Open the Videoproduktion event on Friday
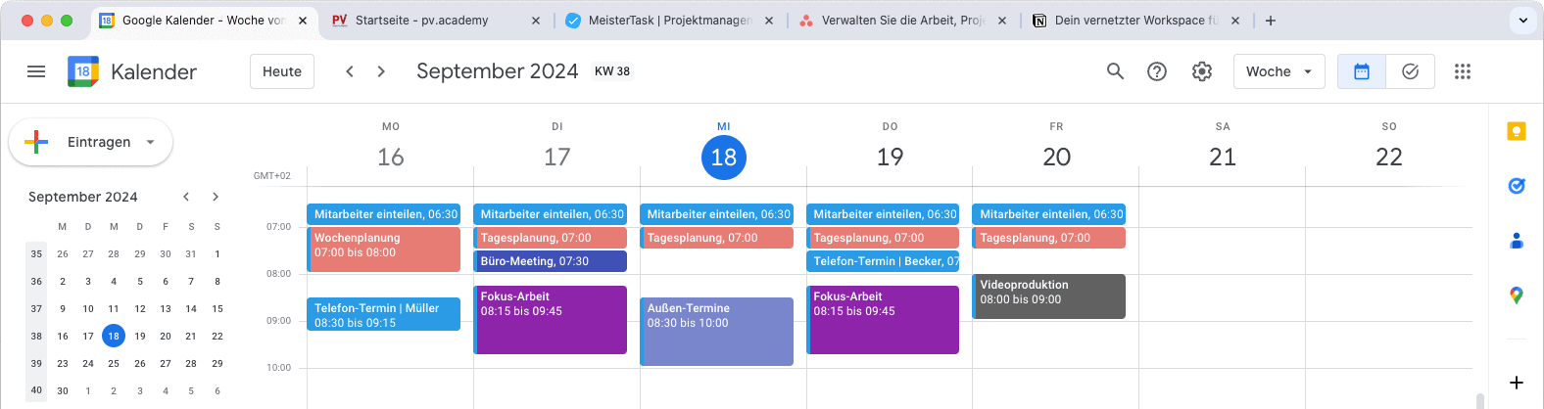The width and height of the screenshot is (1544, 409). click(x=1049, y=295)
